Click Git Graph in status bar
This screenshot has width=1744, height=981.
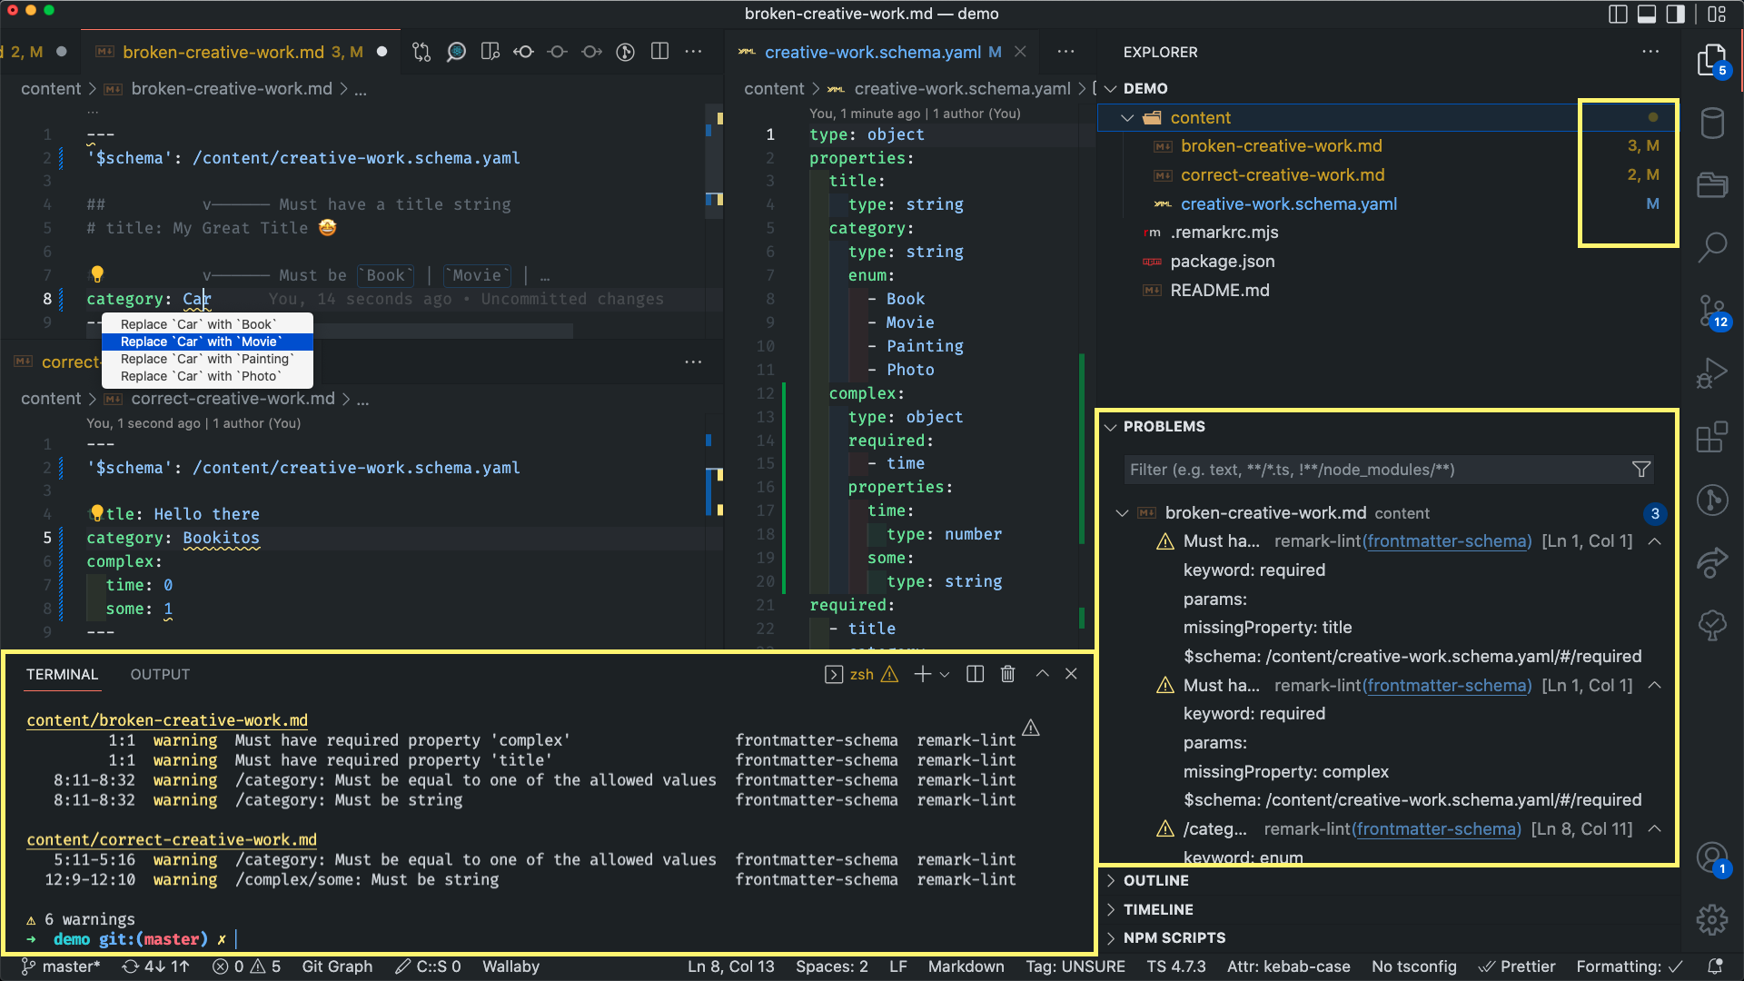337,966
